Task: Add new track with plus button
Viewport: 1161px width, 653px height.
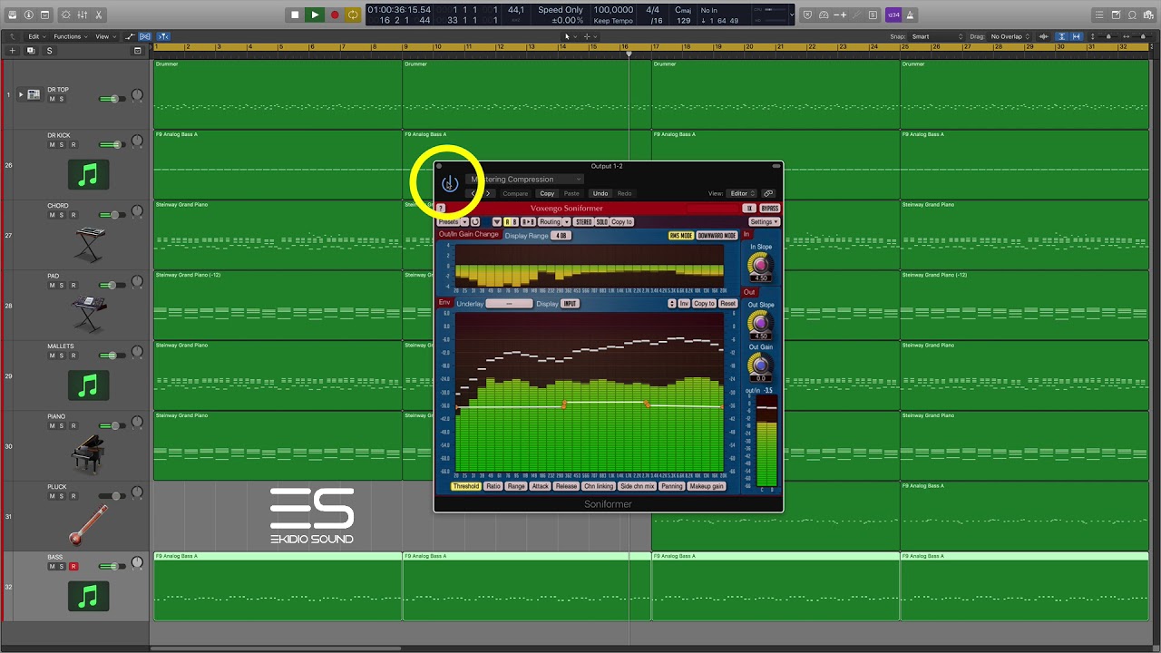Action: pos(12,51)
